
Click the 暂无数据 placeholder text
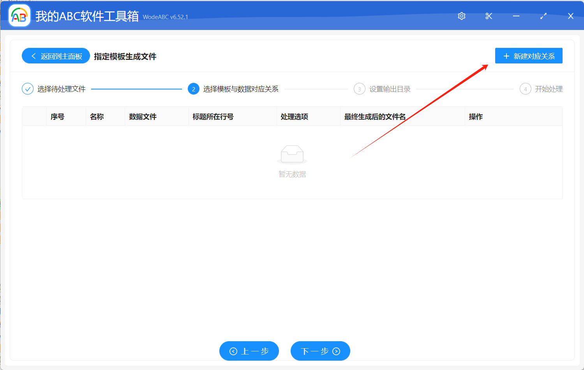tap(292, 174)
